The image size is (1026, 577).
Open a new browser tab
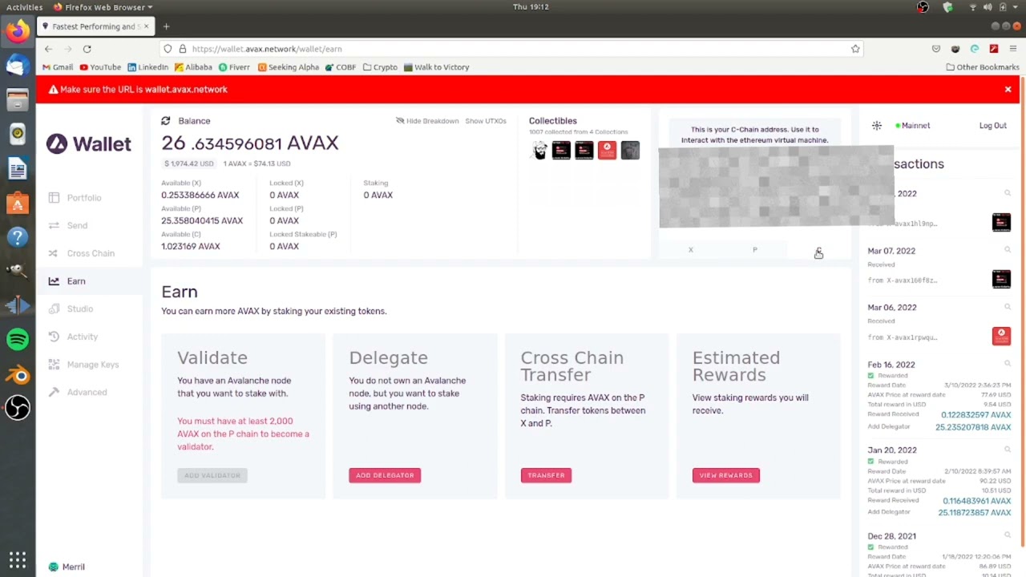166,26
